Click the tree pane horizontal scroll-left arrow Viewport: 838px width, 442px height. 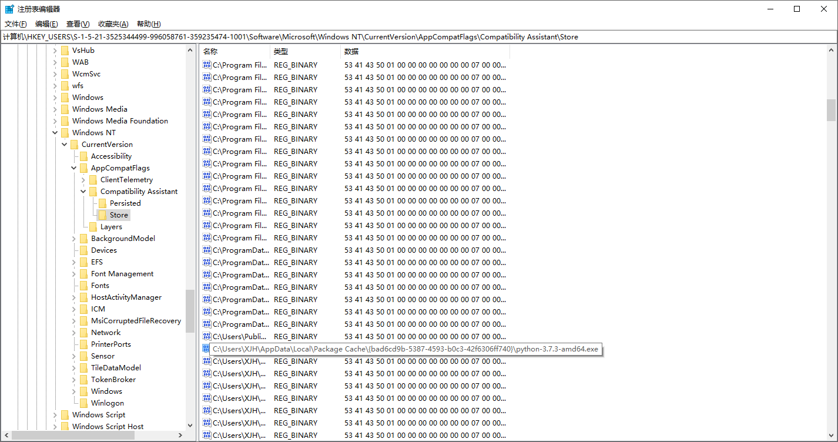point(6,436)
